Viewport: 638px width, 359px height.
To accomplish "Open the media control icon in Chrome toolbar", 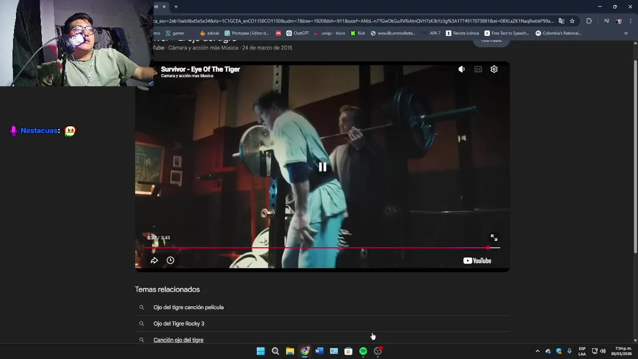I will [x=607, y=21].
